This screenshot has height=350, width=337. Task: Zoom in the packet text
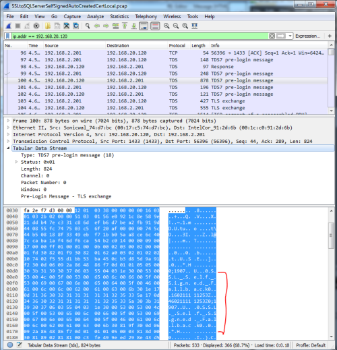(x=166, y=26)
